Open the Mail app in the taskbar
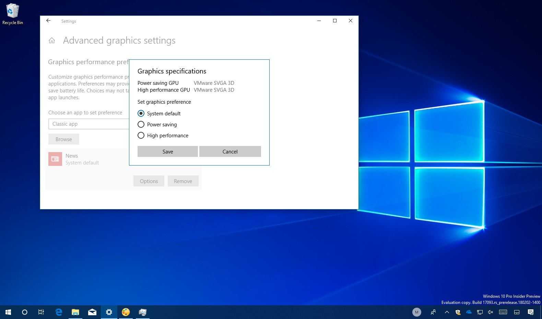 click(x=92, y=312)
